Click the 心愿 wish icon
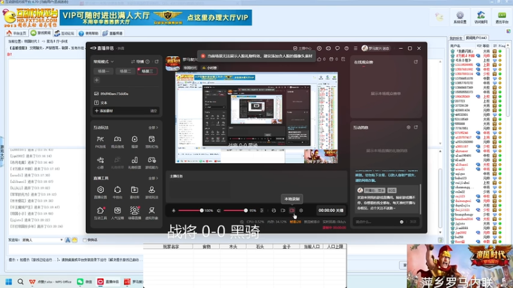 (101, 163)
